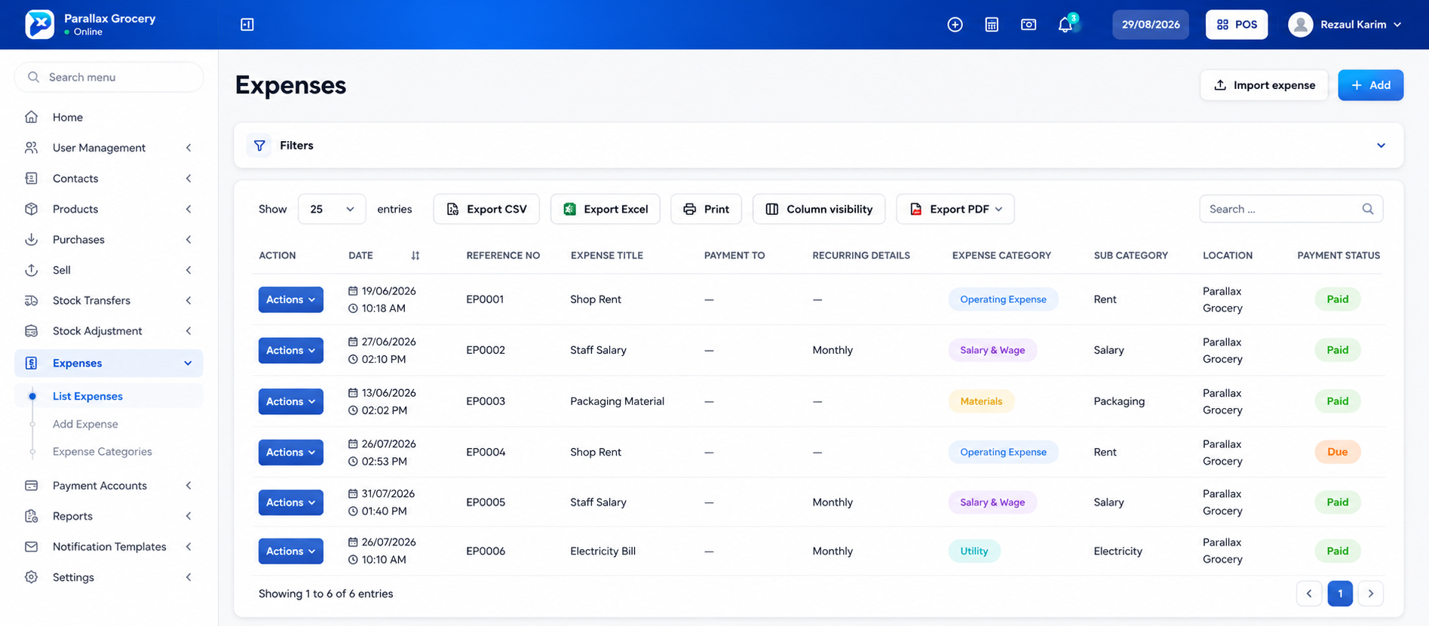Click the notification bell icon
The width and height of the screenshot is (1429, 626).
1065,25
